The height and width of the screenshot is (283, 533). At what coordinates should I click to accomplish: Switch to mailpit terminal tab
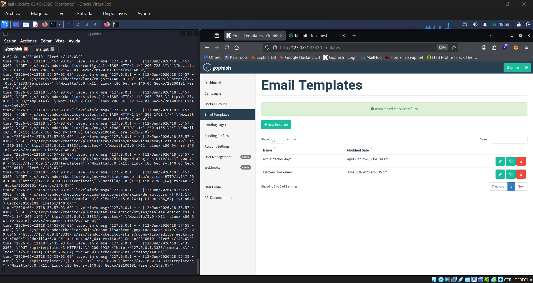point(42,49)
